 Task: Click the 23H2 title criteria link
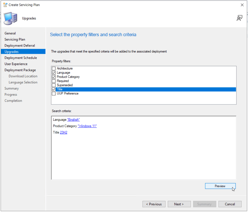click(x=64, y=132)
